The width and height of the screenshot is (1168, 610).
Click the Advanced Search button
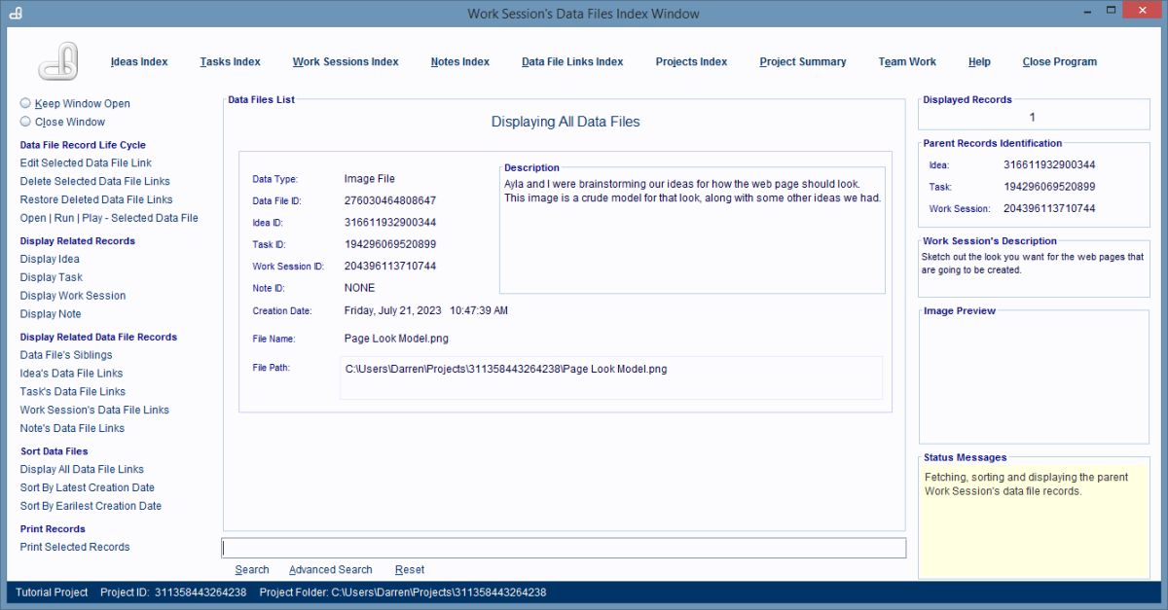331,570
